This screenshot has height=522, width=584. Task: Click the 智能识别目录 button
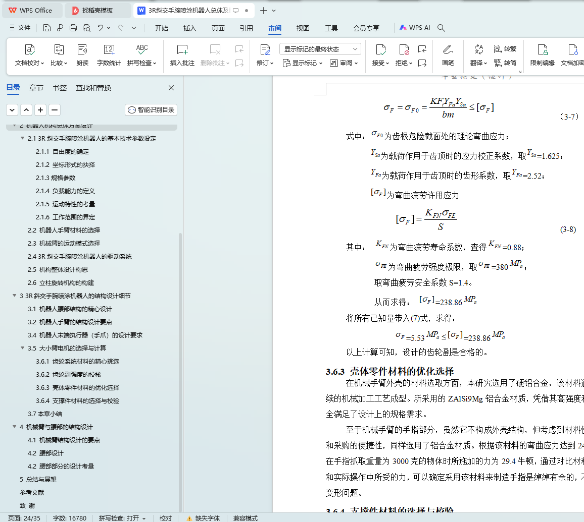pos(151,109)
